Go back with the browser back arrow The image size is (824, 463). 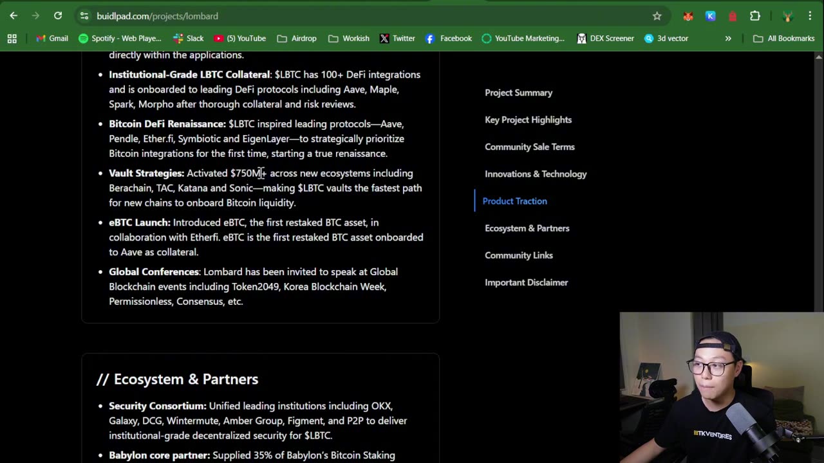[x=14, y=15]
